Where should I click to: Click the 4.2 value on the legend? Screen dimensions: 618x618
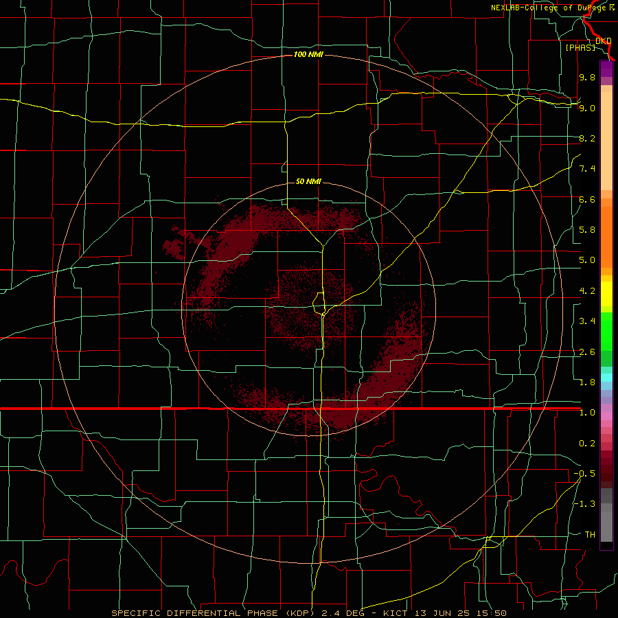[587, 291]
